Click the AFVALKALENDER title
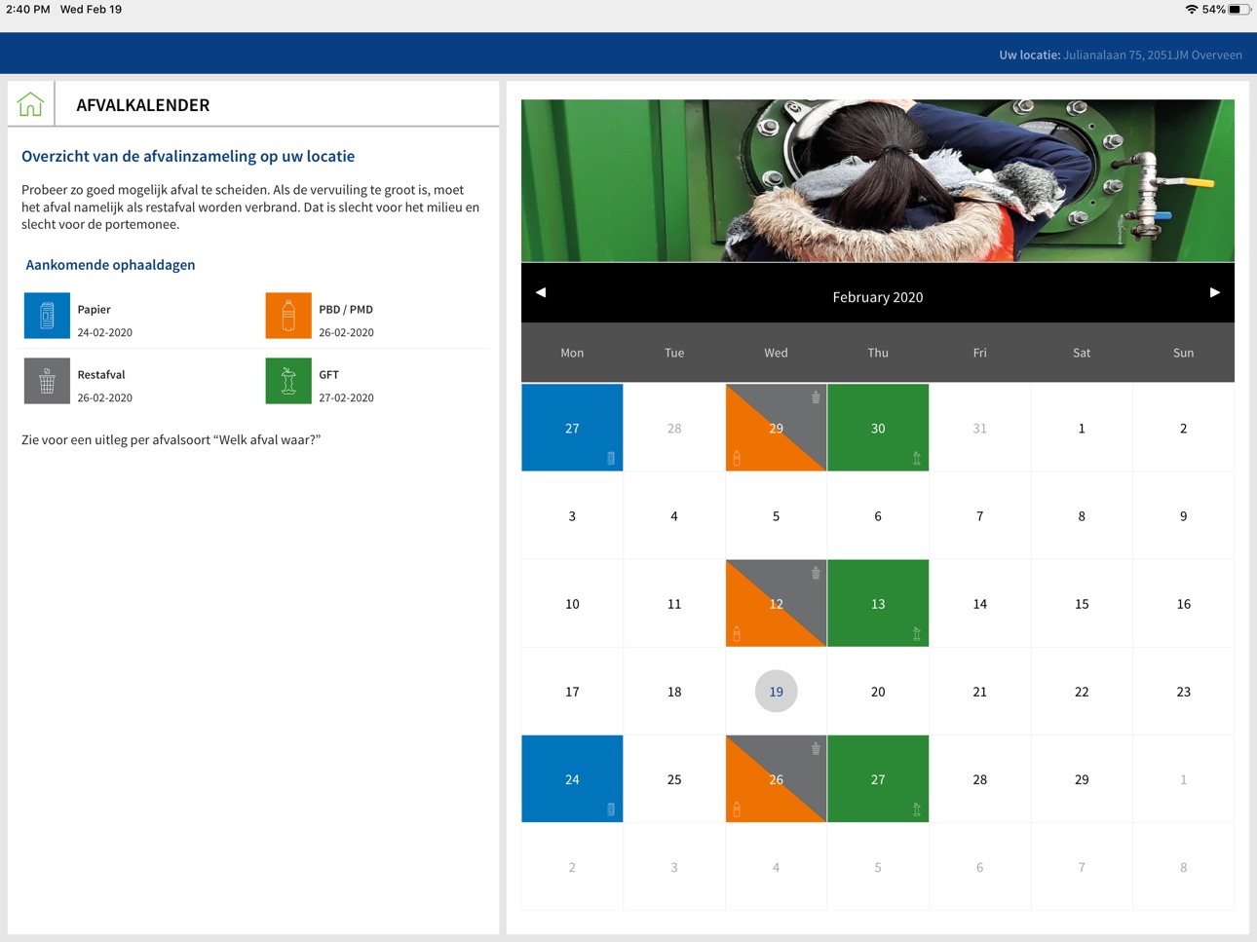Image resolution: width=1257 pixels, height=942 pixels. coord(143,105)
